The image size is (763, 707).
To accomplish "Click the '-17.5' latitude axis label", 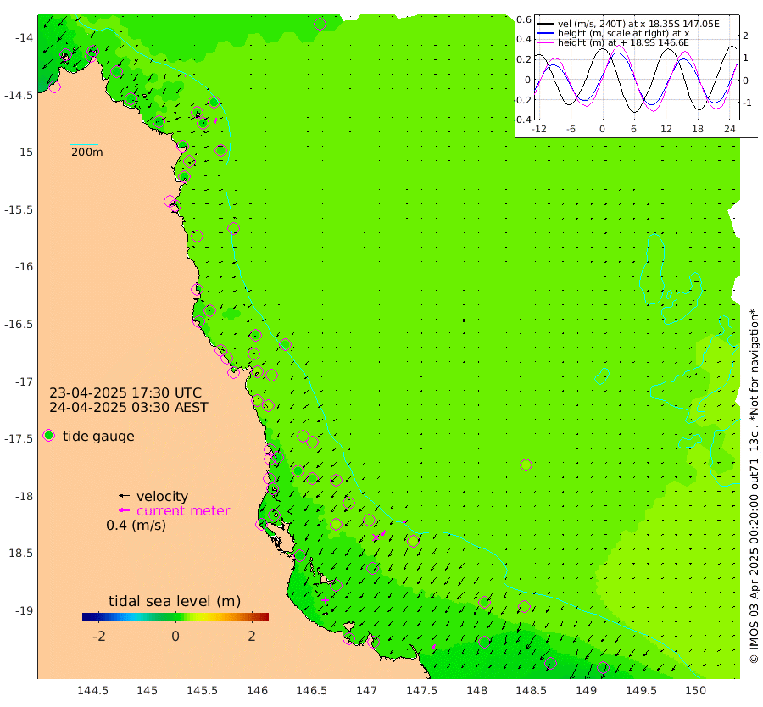I will click(x=19, y=439).
